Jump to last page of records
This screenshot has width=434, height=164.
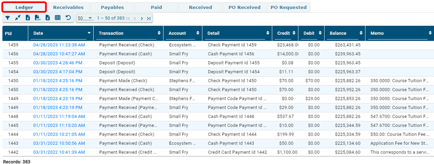(148, 18)
